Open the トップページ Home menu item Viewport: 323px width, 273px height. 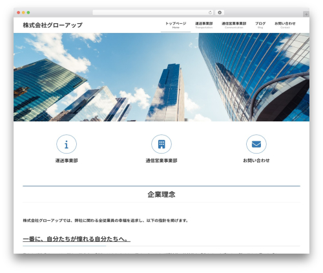pyautogui.click(x=176, y=25)
